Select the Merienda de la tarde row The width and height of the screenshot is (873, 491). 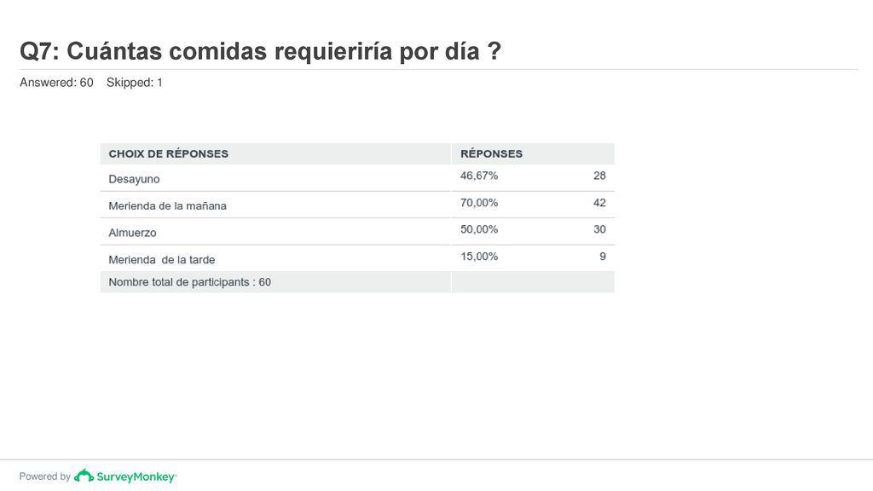(x=357, y=258)
